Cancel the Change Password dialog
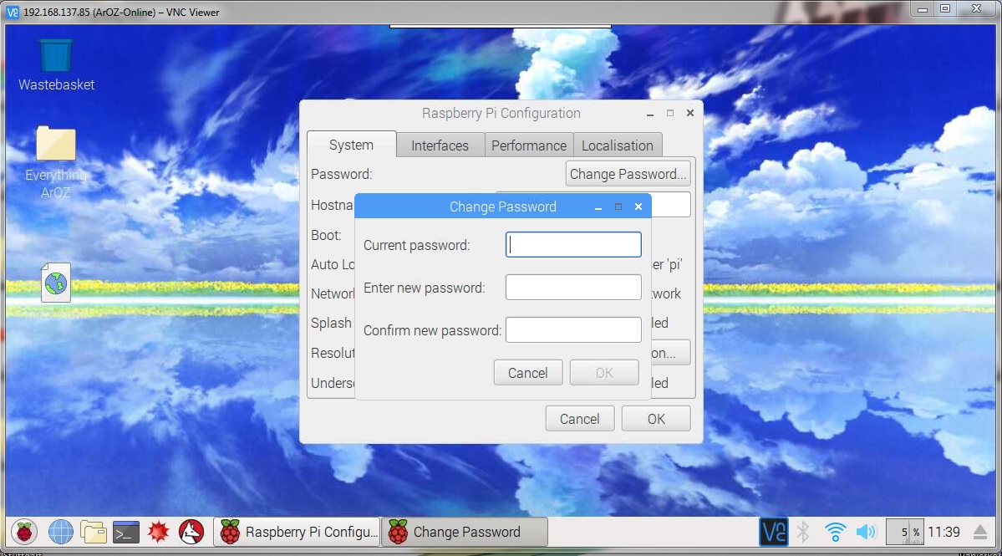This screenshot has width=1002, height=556. 528,373
